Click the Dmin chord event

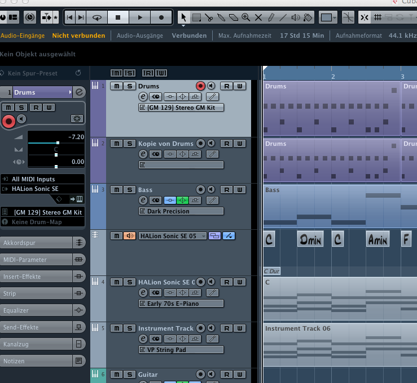(310, 240)
